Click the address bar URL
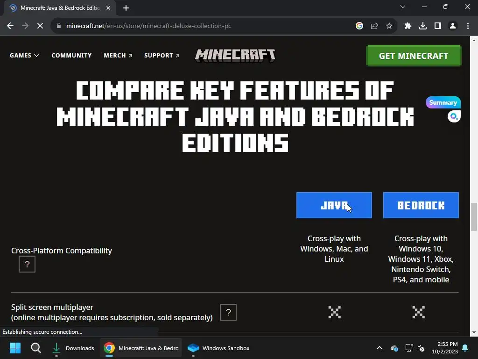 point(149,26)
